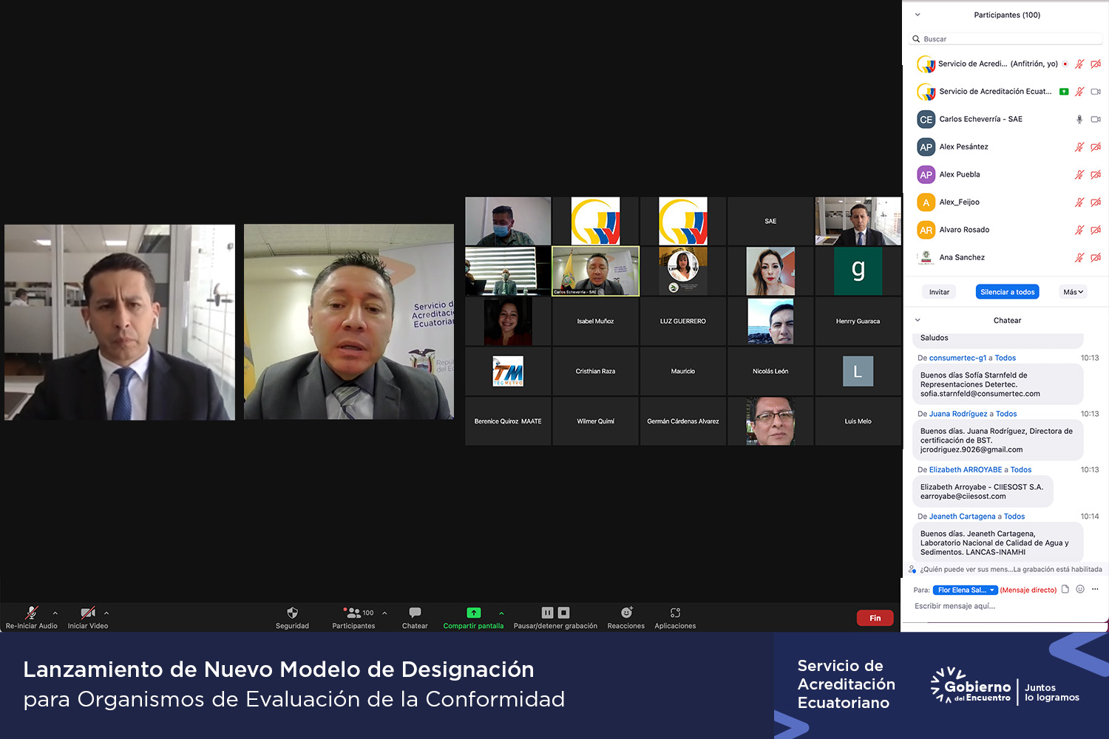Click sender link Juana Rodríguez in chat
The height and width of the screenshot is (739, 1109).
tap(958, 414)
